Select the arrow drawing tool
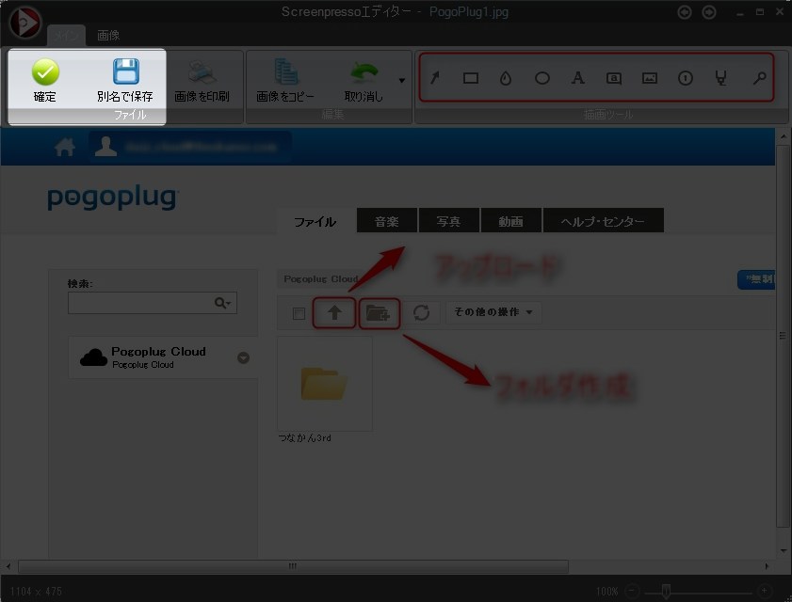Image resolution: width=792 pixels, height=602 pixels. click(435, 78)
